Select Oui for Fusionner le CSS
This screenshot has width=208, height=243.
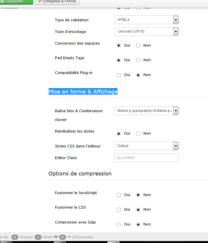(x=119, y=210)
